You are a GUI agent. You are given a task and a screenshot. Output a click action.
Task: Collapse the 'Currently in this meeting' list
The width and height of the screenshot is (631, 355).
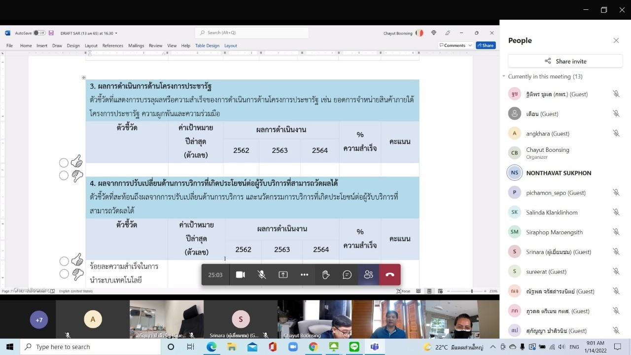(504, 76)
